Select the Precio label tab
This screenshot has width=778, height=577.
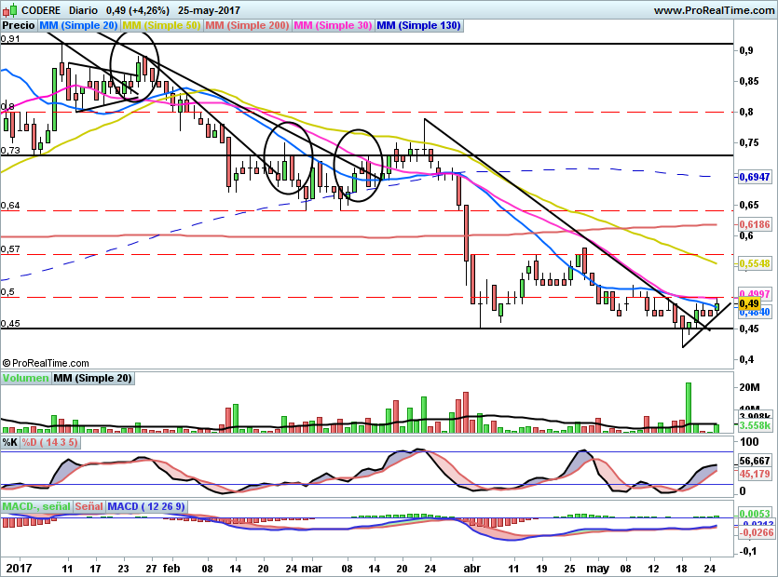point(13,26)
